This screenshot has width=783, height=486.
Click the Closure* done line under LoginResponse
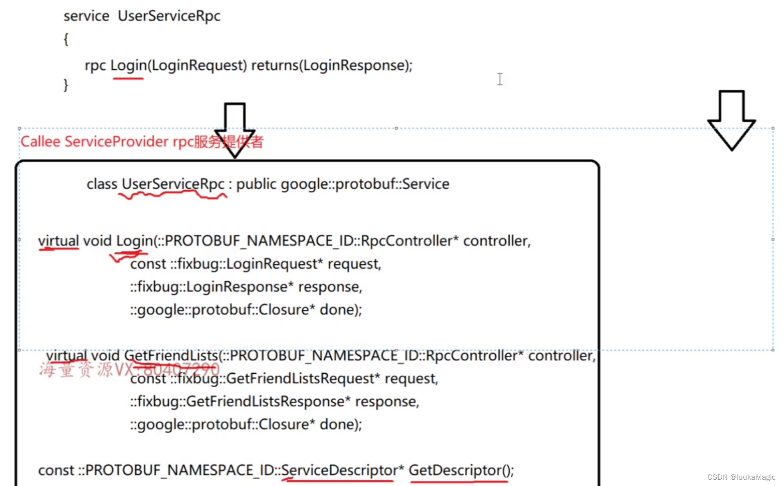click(x=246, y=309)
